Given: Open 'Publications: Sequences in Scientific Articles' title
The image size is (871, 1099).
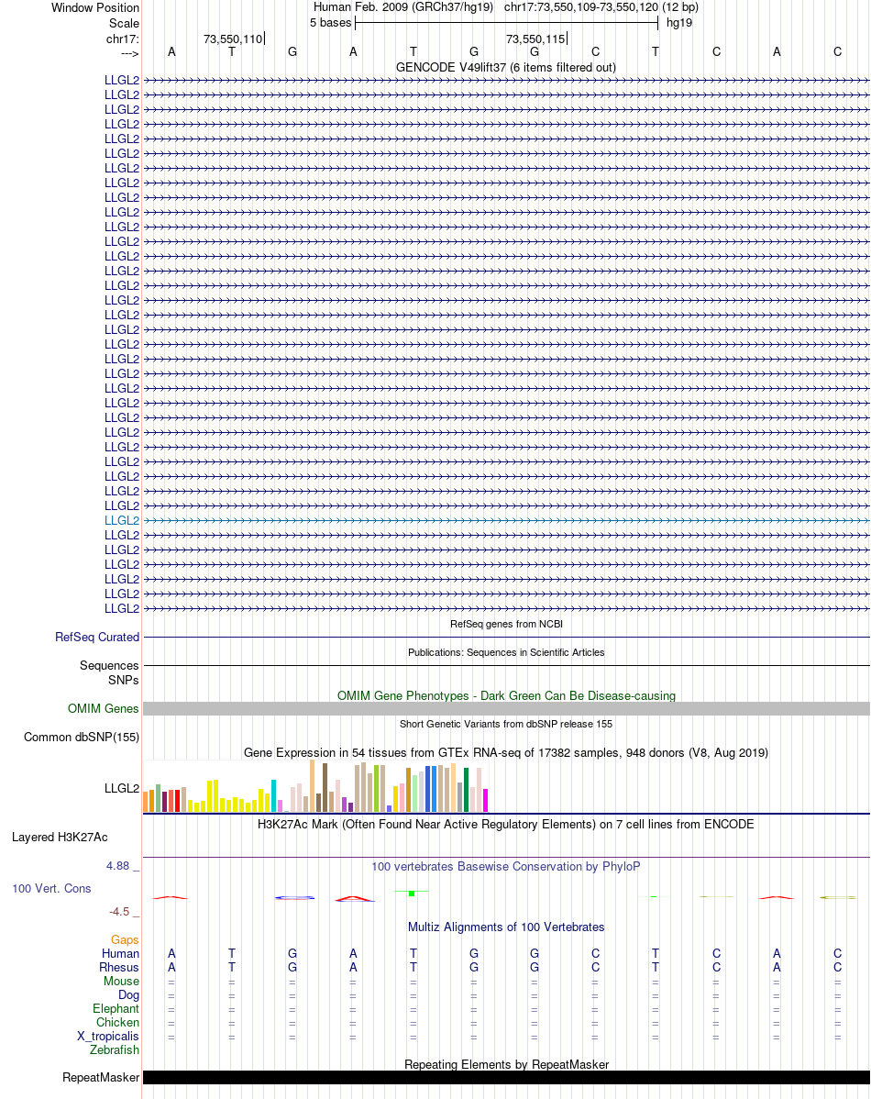Looking at the screenshot, I should tap(506, 652).
